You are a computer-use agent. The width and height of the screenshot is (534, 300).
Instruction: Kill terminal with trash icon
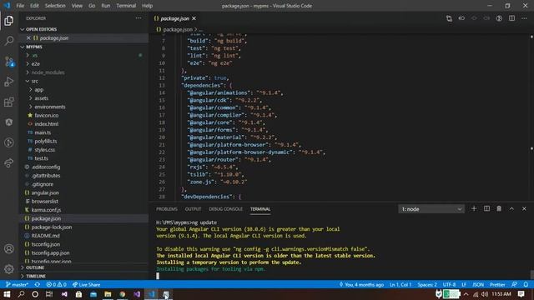pos(499,209)
